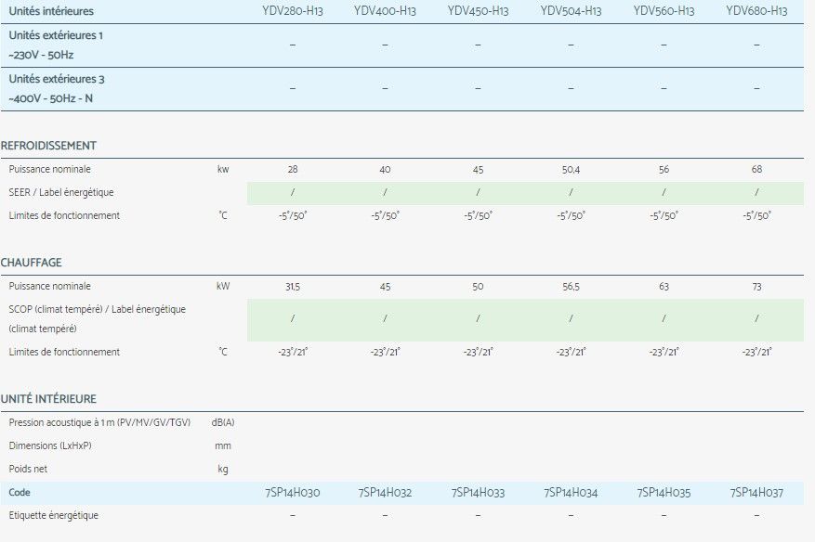Select the YDV504-H13 model heading

(571, 11)
